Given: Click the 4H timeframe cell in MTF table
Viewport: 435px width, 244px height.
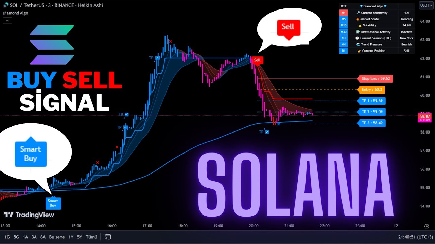Looking at the screenshot, I should coord(344,44).
